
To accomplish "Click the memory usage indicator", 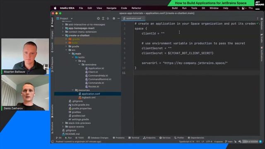I will 250,142.
